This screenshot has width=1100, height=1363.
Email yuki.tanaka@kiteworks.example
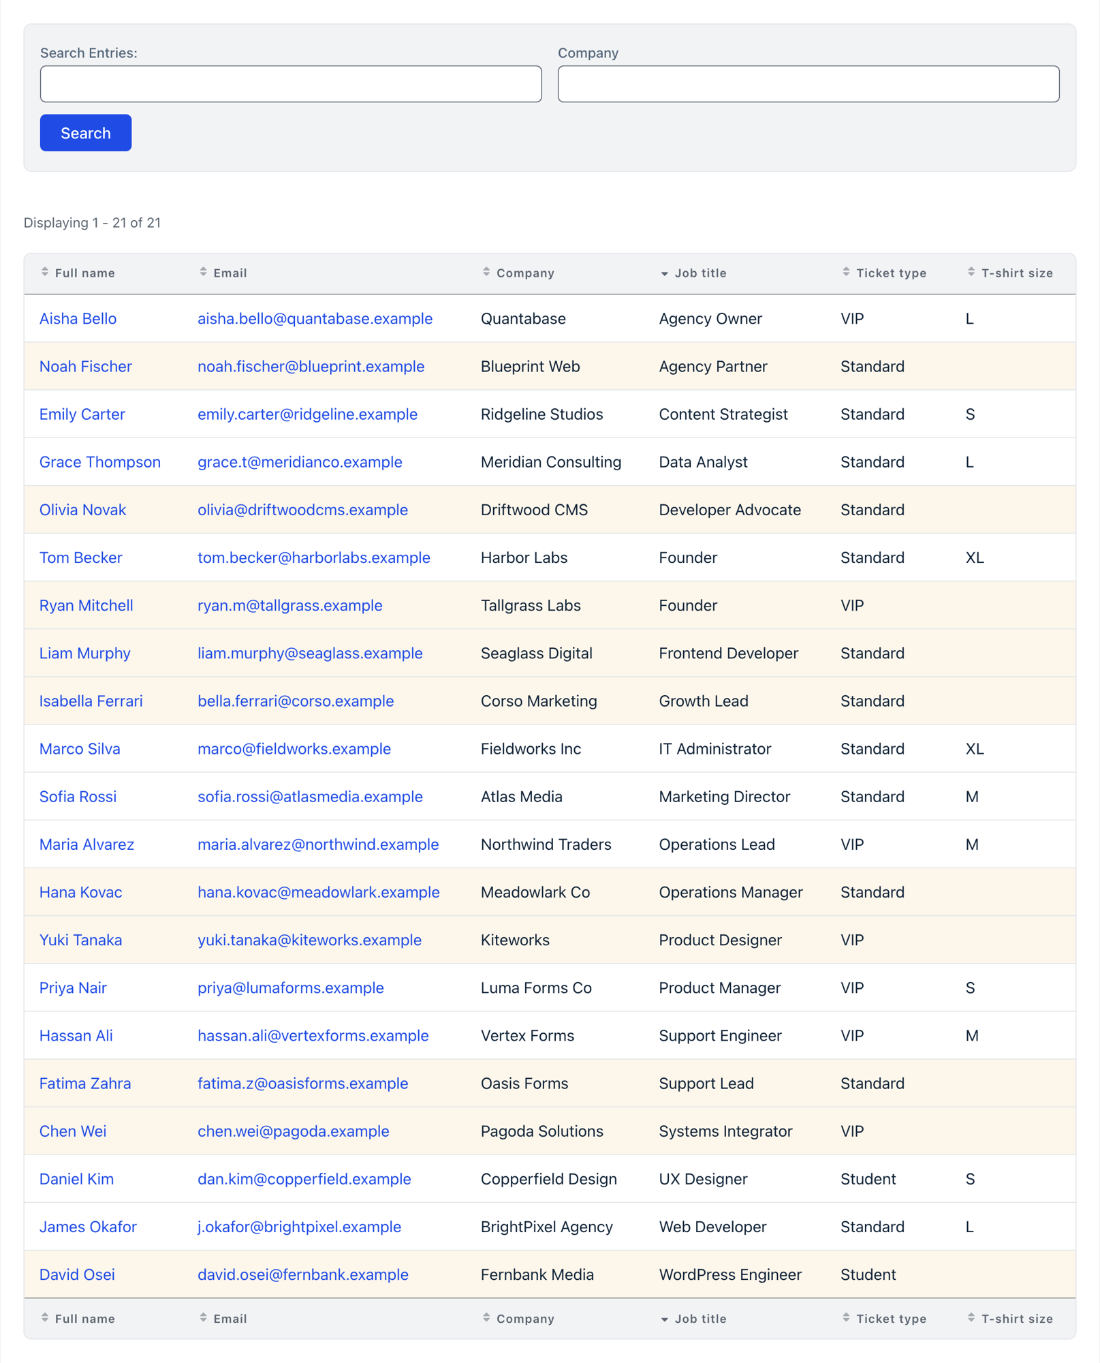(x=310, y=940)
